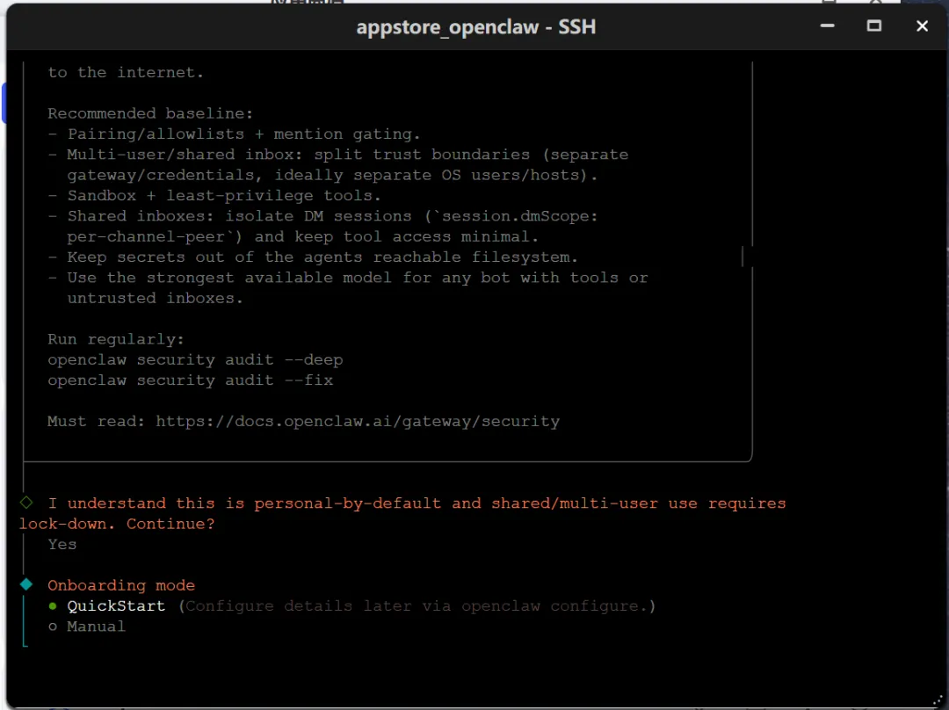Click the 'Run regularly:' heading text
This screenshot has width=949, height=710.
pyautogui.click(x=116, y=339)
